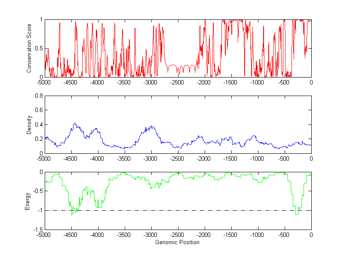Click the 0.5 tick on Conservation Score axis

(x=38, y=48)
